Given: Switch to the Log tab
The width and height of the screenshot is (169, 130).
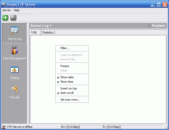Looking at the screenshot, I should pos(35,32).
